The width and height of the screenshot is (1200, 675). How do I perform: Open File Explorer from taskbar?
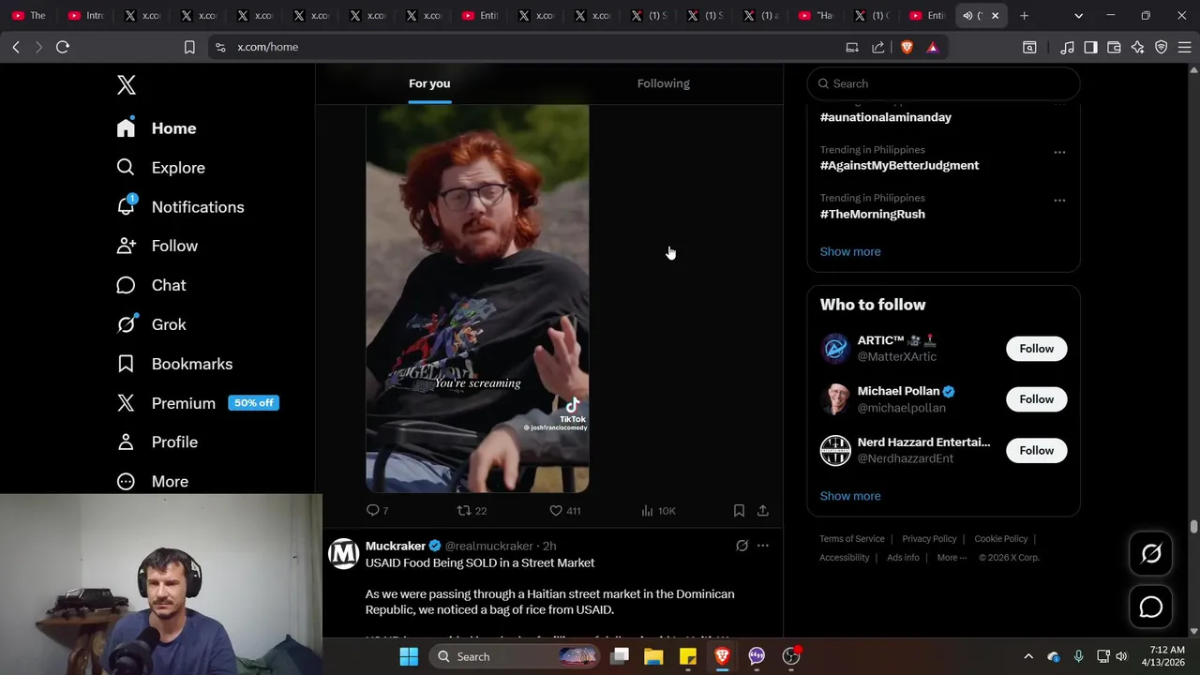click(x=653, y=656)
